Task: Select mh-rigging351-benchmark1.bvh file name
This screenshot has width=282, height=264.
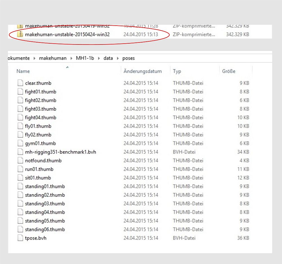Action: click(61, 152)
